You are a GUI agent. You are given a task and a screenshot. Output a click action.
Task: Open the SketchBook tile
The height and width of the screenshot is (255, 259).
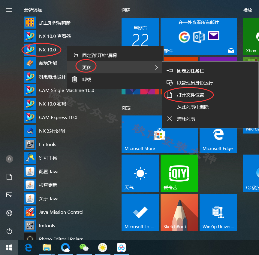point(179,212)
